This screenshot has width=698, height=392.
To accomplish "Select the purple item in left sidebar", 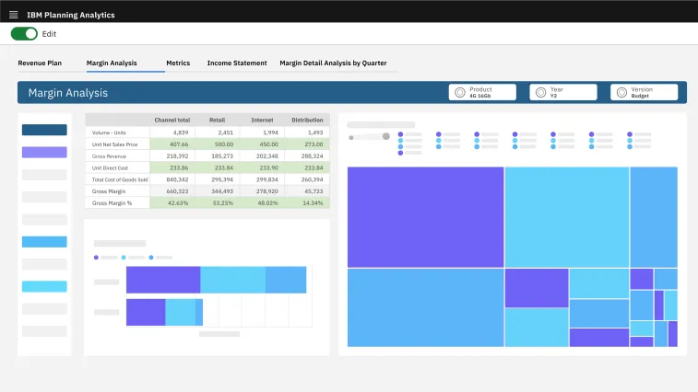I will (x=44, y=152).
